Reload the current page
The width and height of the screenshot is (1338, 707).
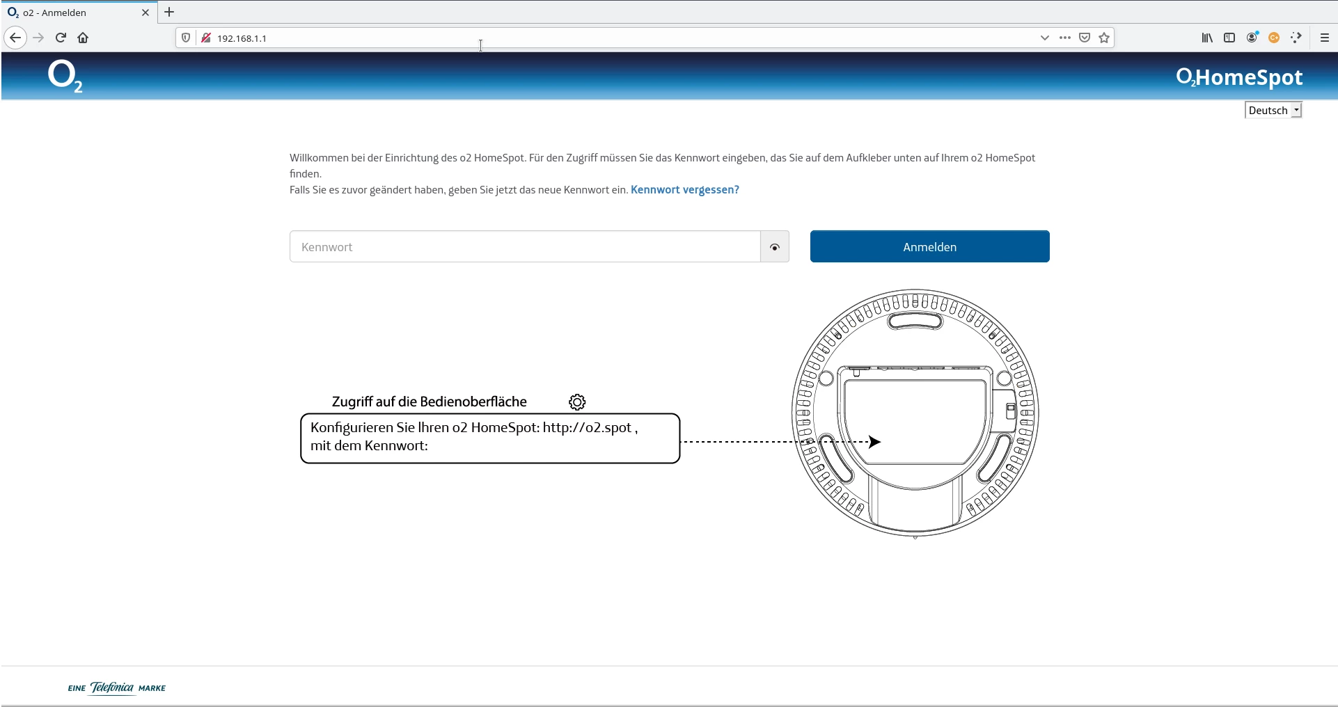[61, 38]
